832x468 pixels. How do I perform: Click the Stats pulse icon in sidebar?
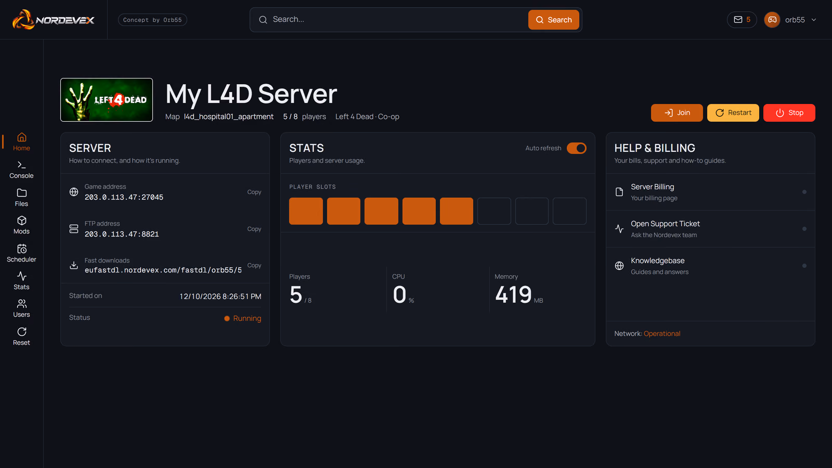tap(22, 276)
